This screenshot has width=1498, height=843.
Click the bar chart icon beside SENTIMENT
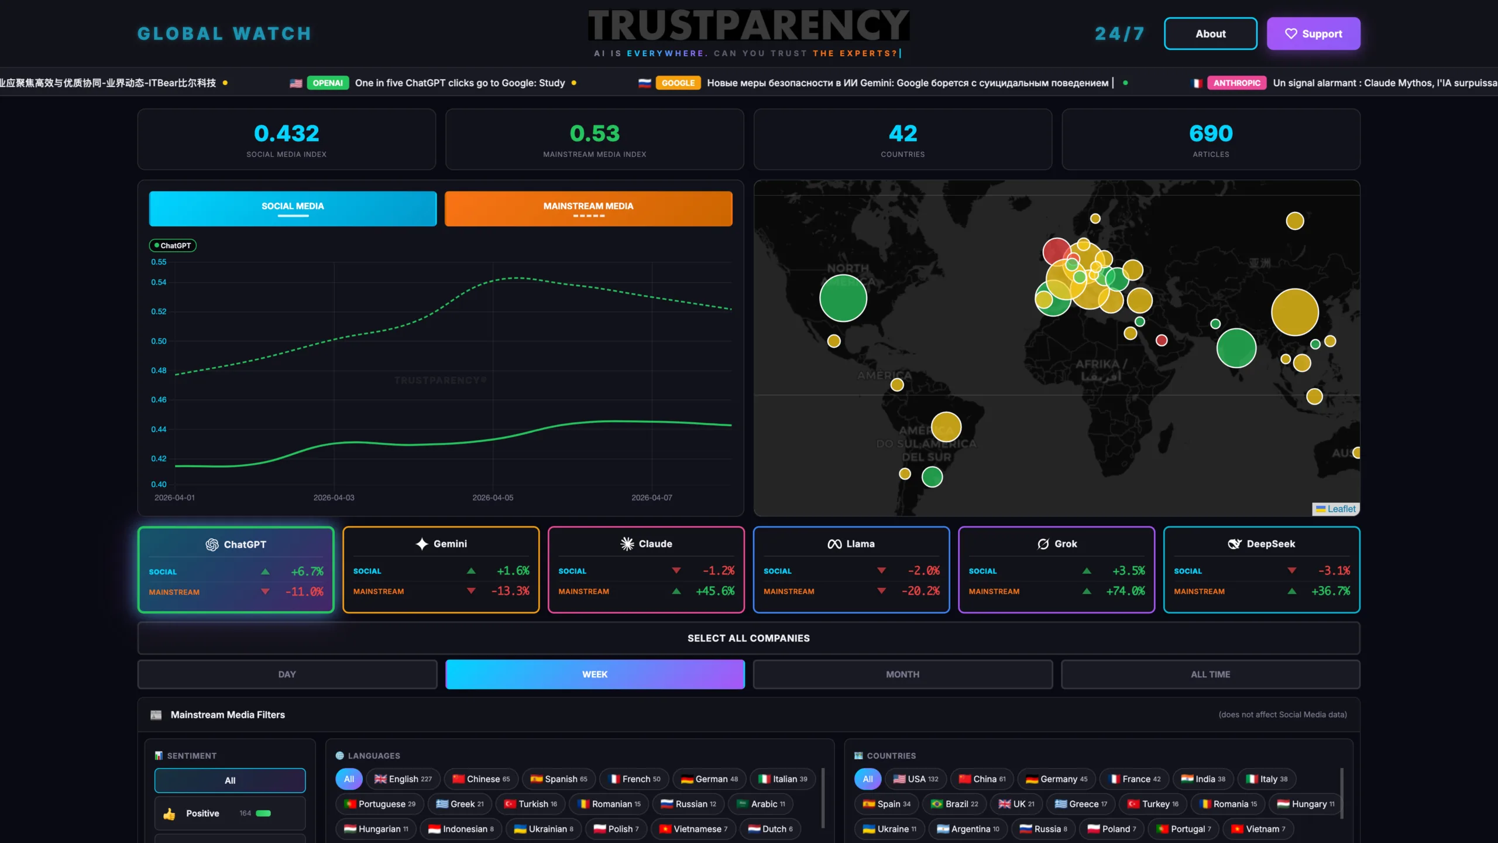(x=158, y=756)
